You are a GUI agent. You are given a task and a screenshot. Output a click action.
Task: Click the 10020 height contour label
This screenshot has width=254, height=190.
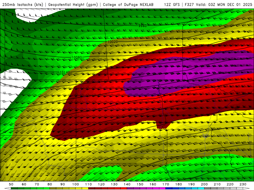pyautogui.click(x=113, y=42)
